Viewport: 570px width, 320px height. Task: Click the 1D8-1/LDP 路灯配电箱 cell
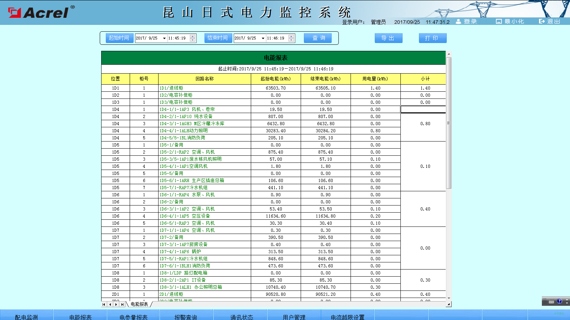(204, 273)
